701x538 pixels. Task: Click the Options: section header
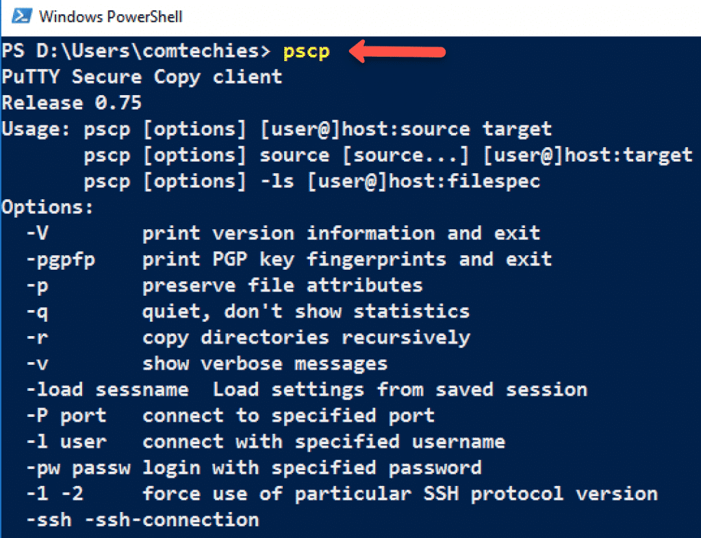click(x=47, y=207)
